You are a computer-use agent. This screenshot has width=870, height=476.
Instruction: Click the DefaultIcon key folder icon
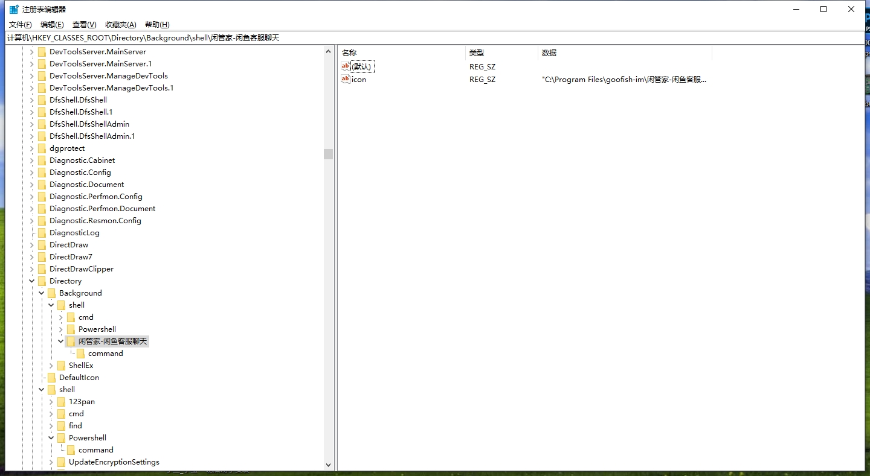51,378
